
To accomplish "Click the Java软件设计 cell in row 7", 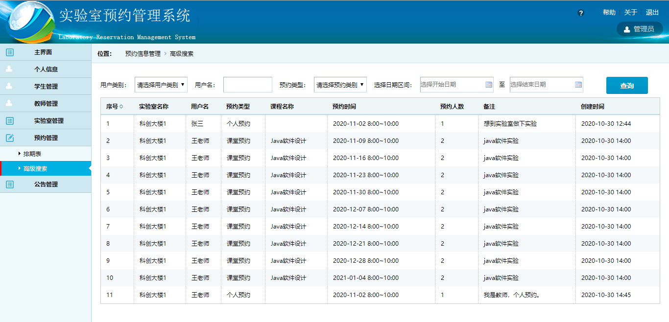I will [x=288, y=227].
